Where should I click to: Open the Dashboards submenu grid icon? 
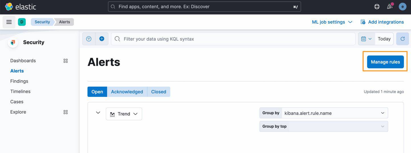(66, 61)
